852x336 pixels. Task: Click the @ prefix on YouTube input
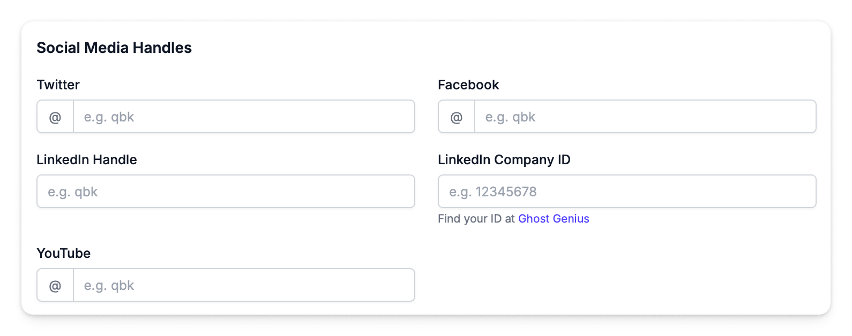(x=55, y=285)
